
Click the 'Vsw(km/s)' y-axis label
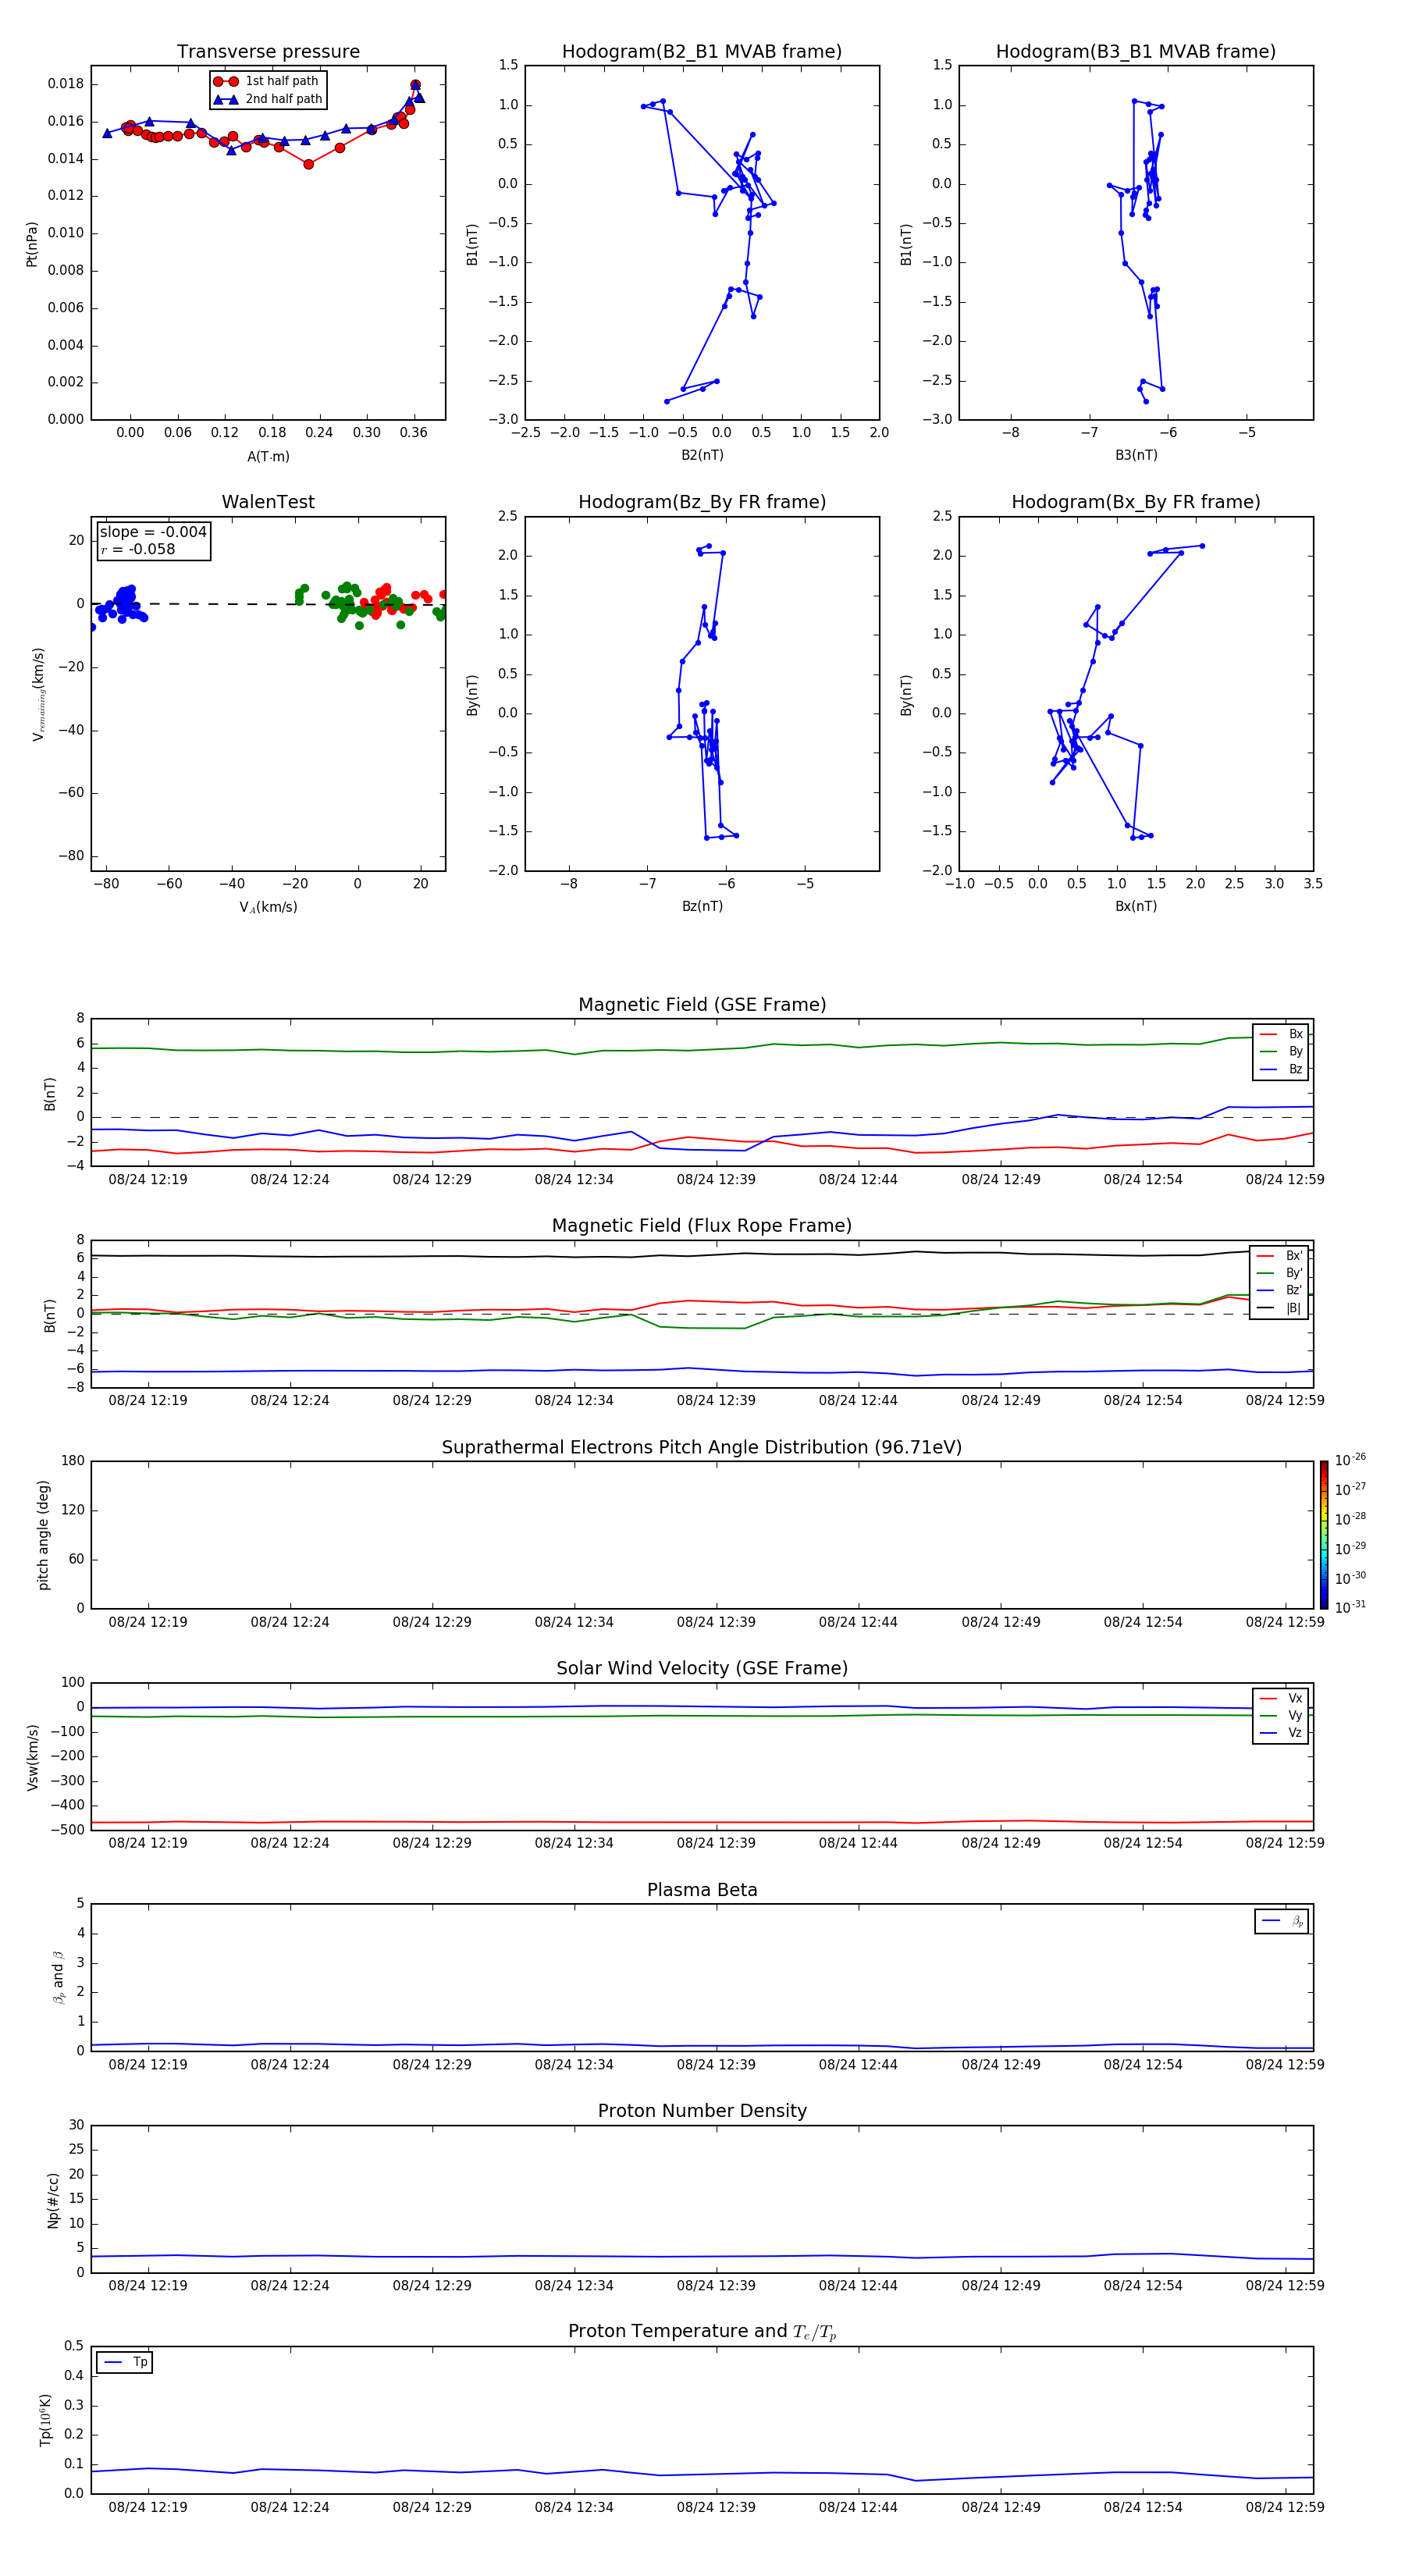33,1757
